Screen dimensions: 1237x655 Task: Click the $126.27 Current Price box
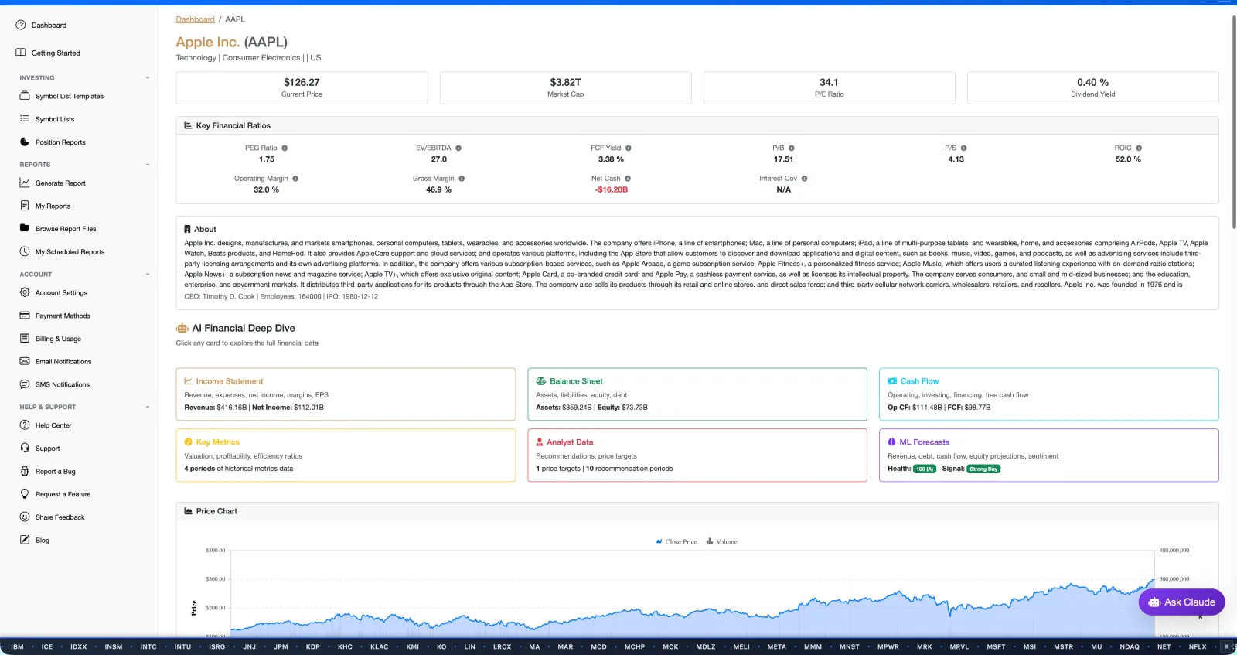point(302,87)
